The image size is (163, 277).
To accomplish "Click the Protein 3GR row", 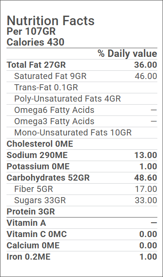I will [82, 212].
